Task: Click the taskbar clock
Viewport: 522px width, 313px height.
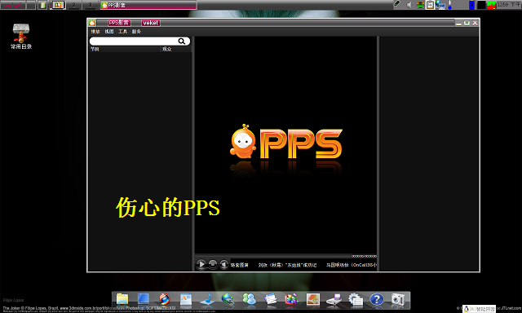Action: click(x=509, y=5)
